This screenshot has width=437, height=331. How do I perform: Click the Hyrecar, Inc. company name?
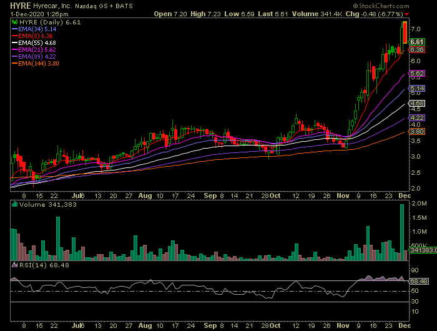(x=52, y=6)
